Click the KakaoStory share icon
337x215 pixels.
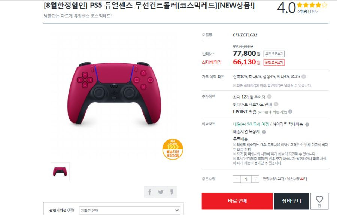tap(171, 191)
